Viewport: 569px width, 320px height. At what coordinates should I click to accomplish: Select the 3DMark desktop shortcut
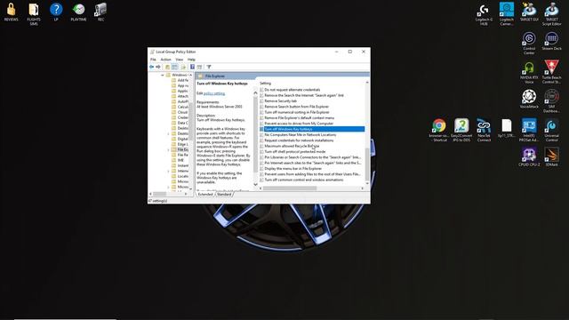[551, 157]
